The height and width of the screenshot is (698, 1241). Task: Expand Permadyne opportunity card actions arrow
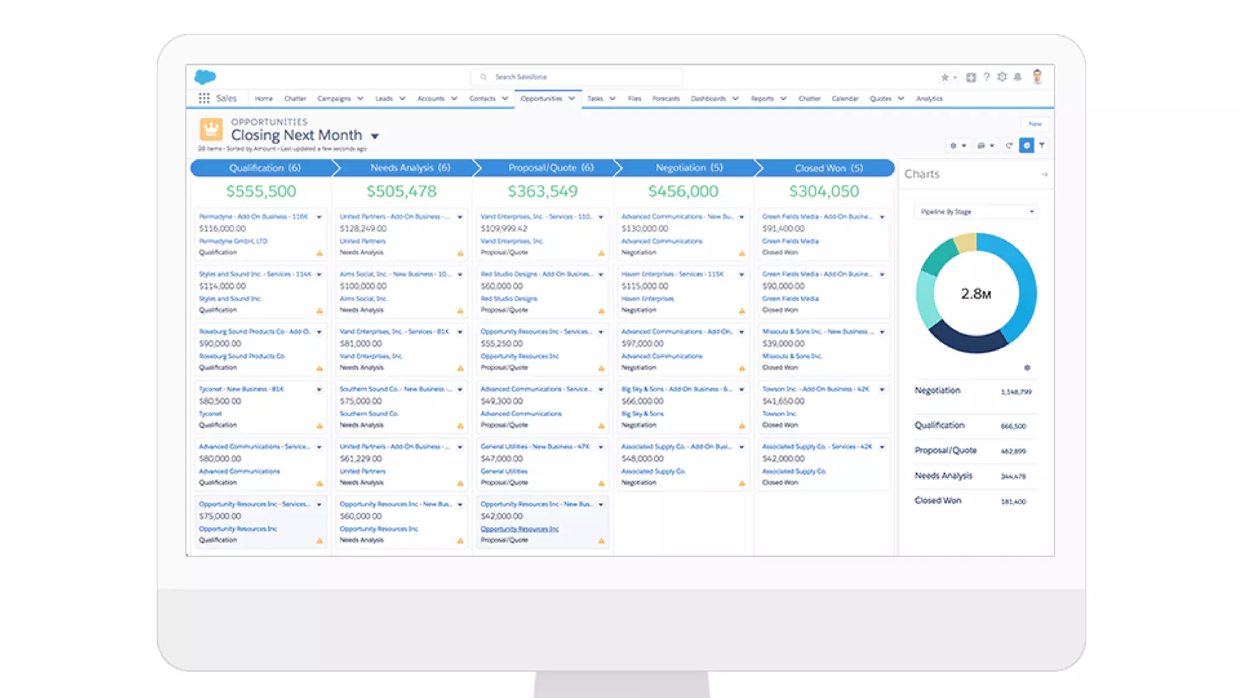pyautogui.click(x=319, y=217)
